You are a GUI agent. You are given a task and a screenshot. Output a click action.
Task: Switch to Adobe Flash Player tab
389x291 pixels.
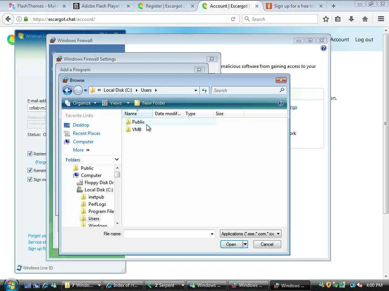point(101,6)
